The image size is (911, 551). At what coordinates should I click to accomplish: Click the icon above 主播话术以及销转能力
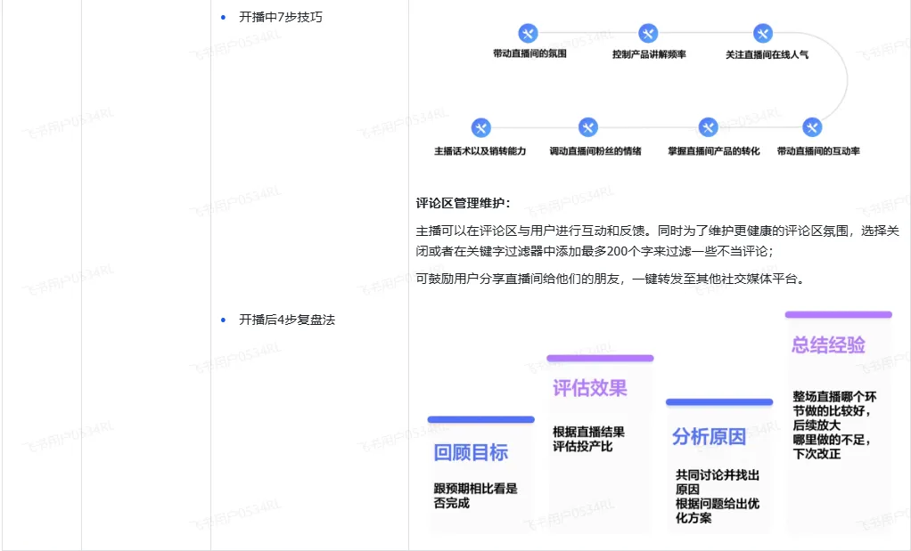pos(480,127)
